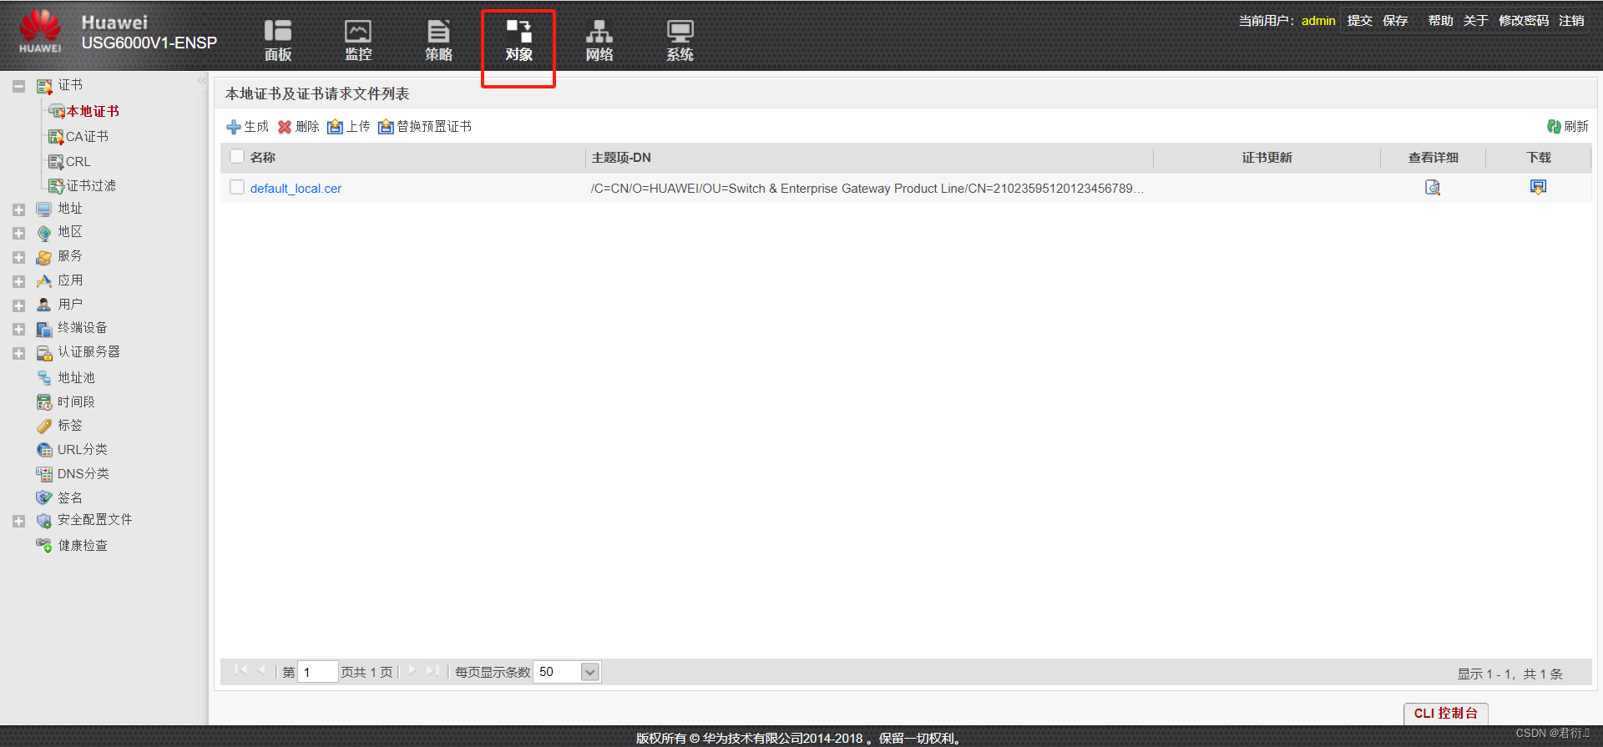Click the admin username text
Viewport: 1603px width, 747px height.
click(x=1318, y=21)
